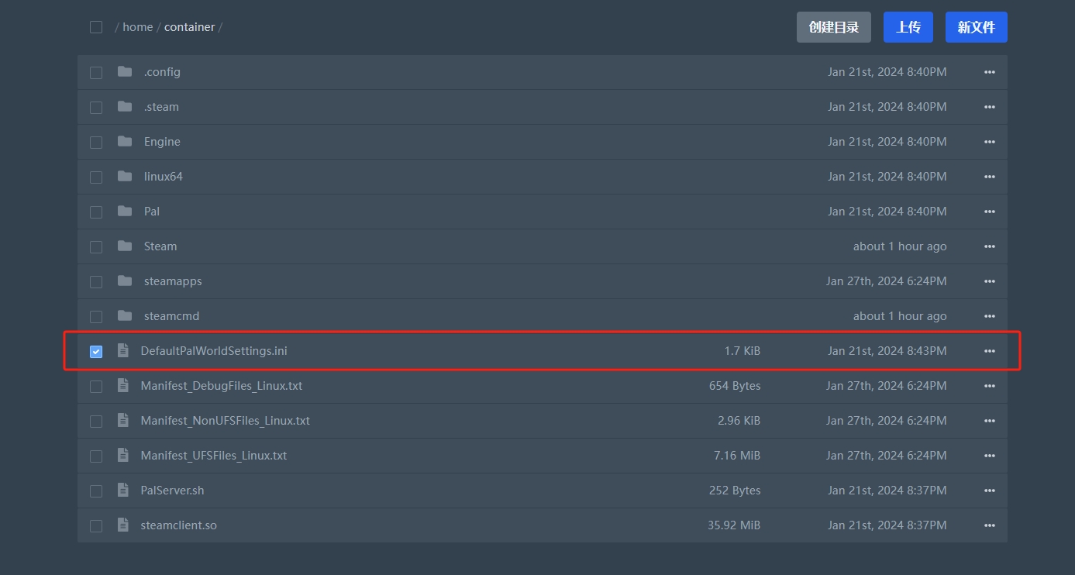The width and height of the screenshot is (1075, 575).
Task: Click the .steam folder icon
Action: pos(125,106)
